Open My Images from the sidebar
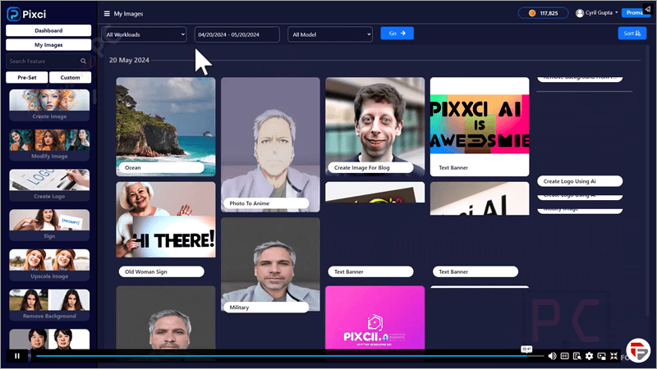Screen dimensions: 657x369 (x=48, y=45)
